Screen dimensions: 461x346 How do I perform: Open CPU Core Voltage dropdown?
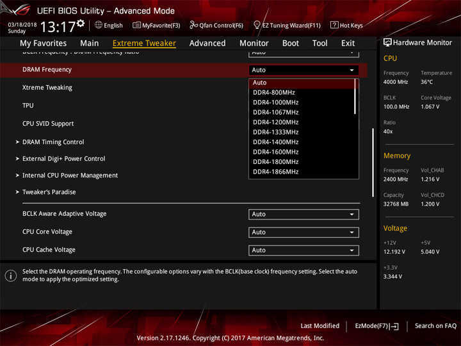[x=303, y=232]
